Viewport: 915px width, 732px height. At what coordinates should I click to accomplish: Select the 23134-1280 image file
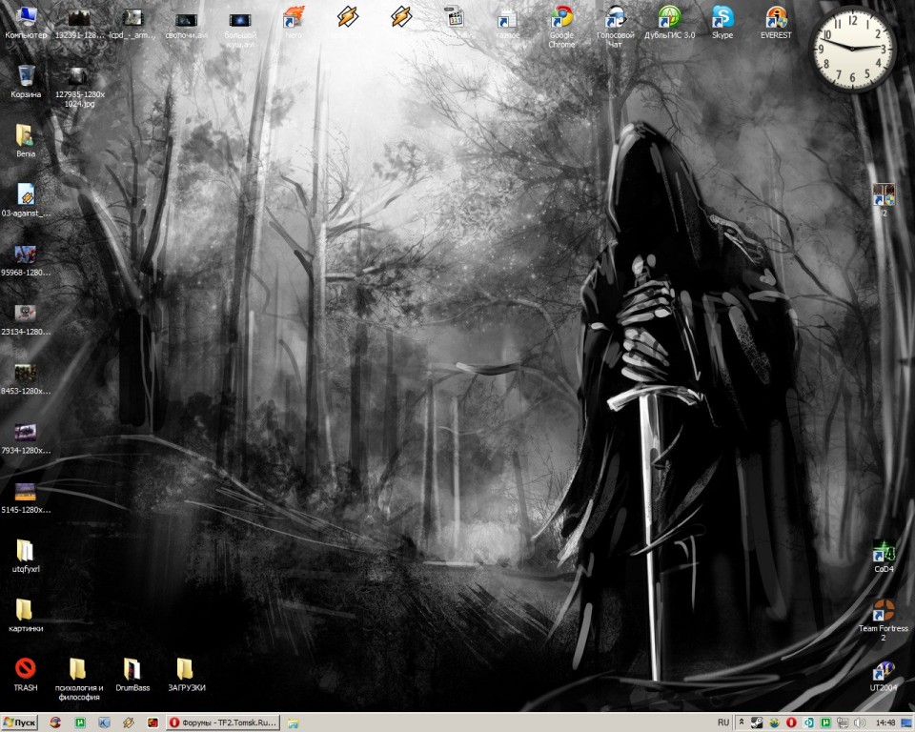(x=26, y=318)
